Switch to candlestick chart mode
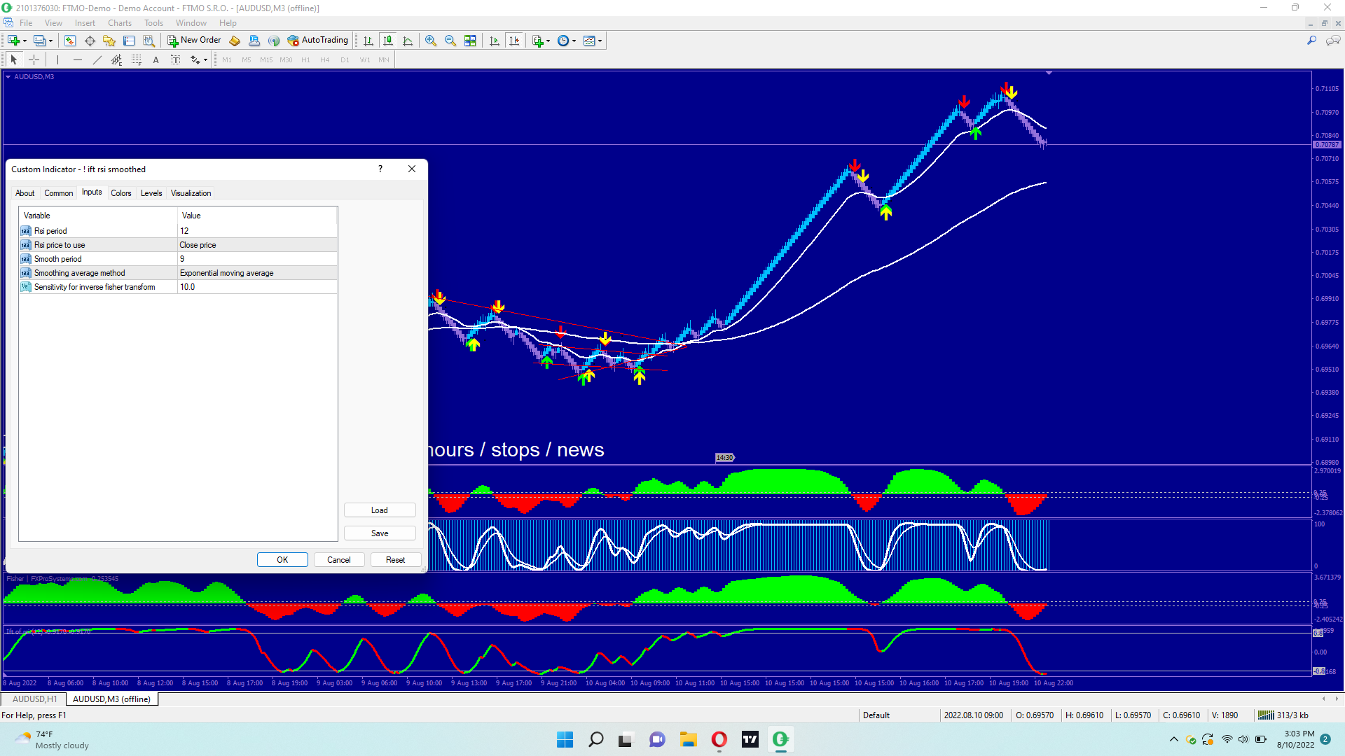 click(x=388, y=41)
